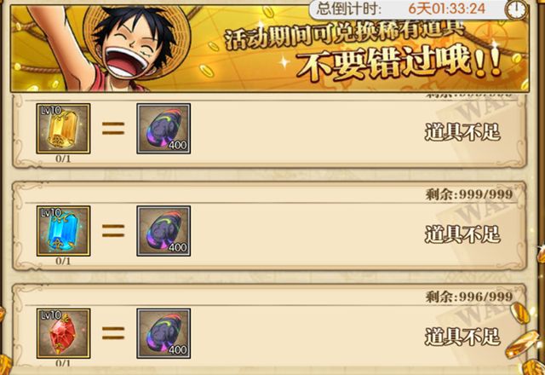The height and width of the screenshot is (375, 545).
Task: Select the blue Lv10 gem icon
Action: click(x=63, y=231)
